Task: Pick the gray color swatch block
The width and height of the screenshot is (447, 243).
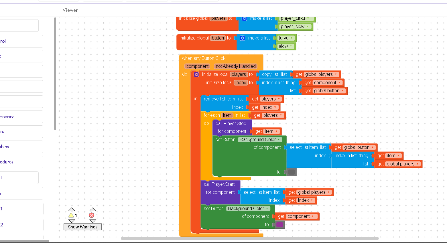Action: pyautogui.click(x=291, y=172)
